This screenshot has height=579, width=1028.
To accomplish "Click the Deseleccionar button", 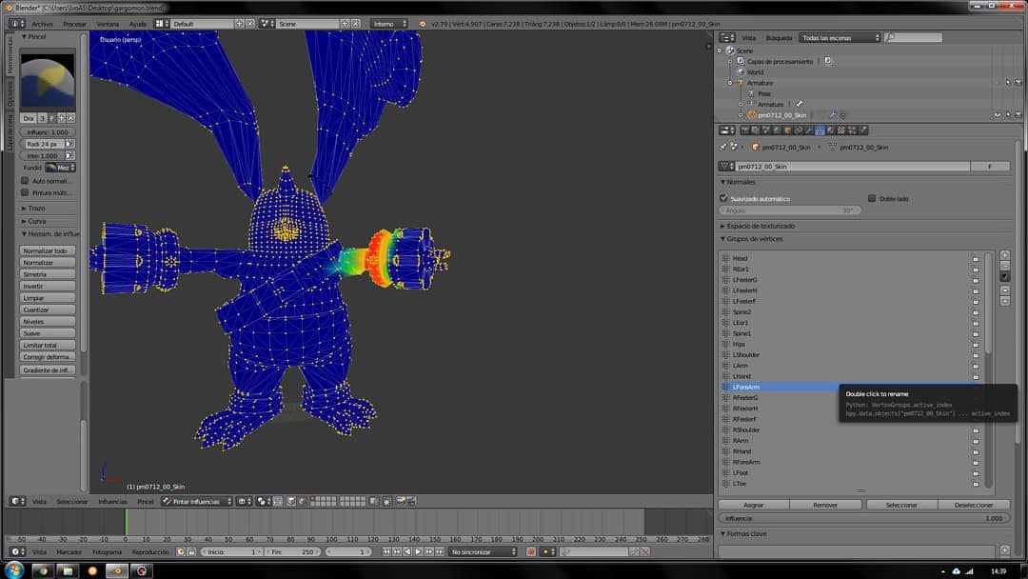I will [x=974, y=505].
